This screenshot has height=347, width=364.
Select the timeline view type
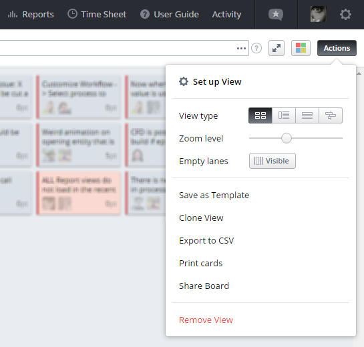coord(331,115)
